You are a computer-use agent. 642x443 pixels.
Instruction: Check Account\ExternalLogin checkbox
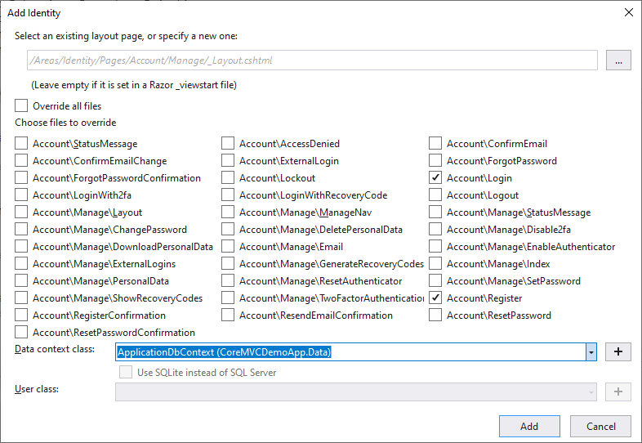[228, 161]
